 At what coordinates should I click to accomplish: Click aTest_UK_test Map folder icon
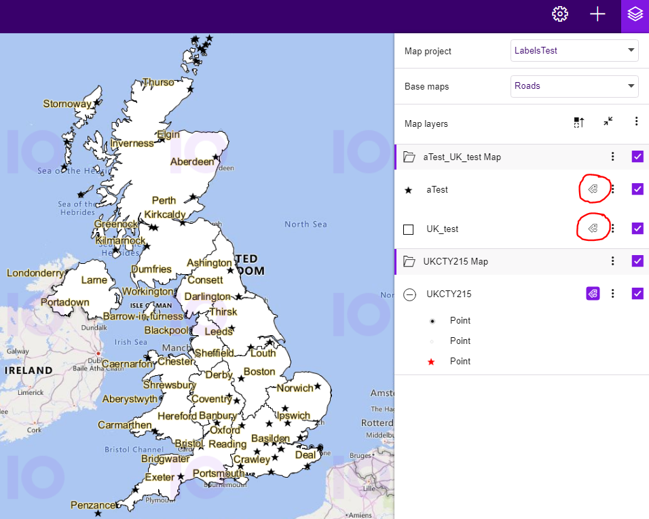pos(409,157)
